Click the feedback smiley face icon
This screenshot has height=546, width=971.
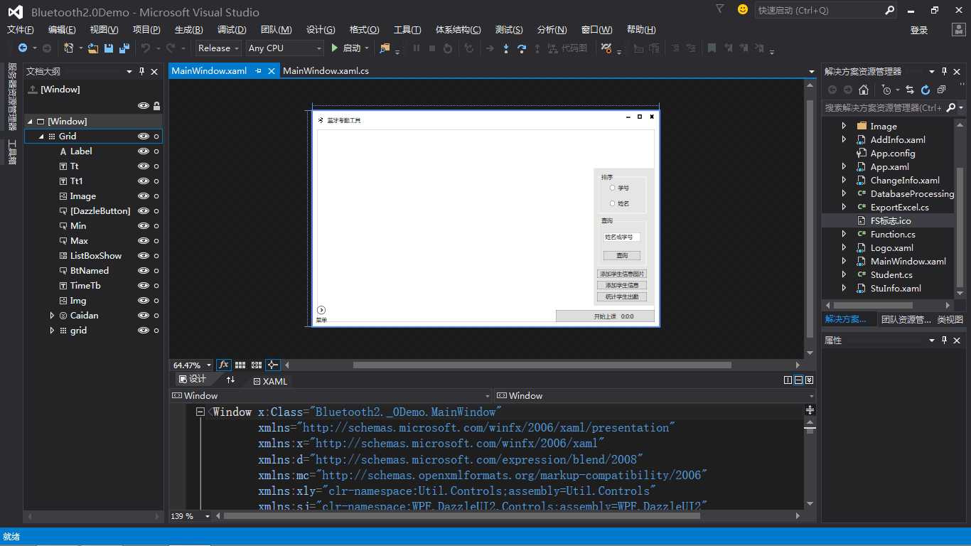pos(743,10)
